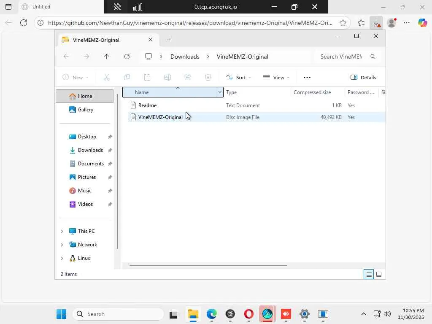Open browser Downloads icon with warning

[376, 23]
